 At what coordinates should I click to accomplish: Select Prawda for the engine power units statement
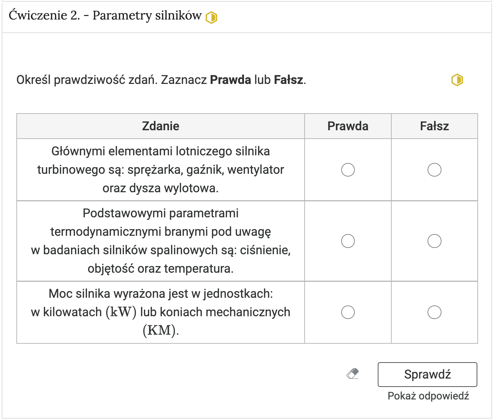[x=348, y=312]
